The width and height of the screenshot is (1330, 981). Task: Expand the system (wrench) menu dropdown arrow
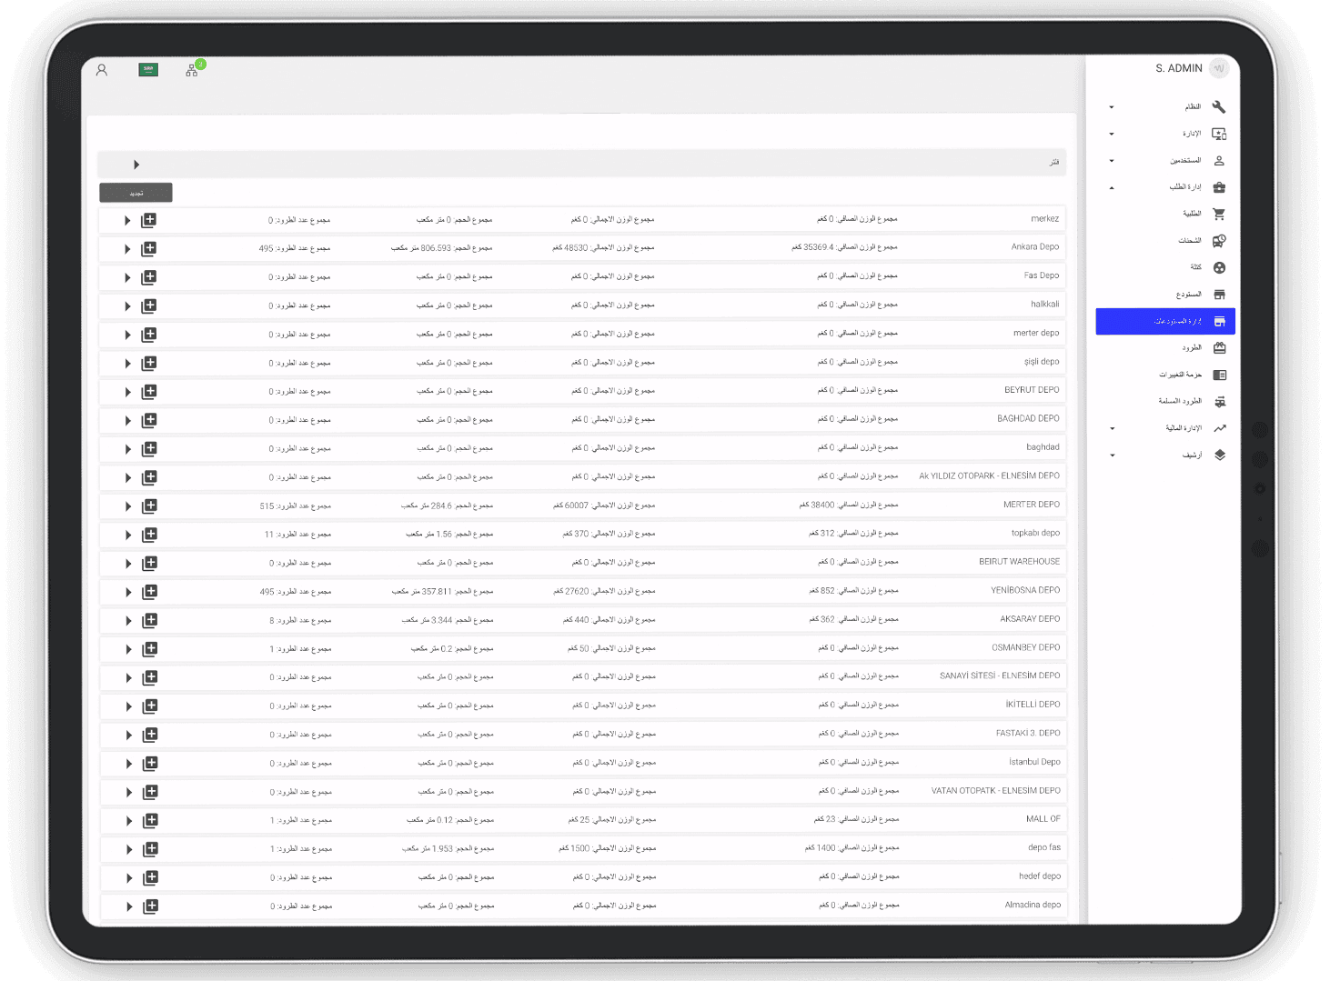[x=1112, y=107]
